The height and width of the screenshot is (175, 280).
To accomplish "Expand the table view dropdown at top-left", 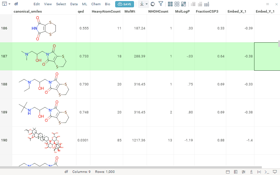I will pos(9,4).
